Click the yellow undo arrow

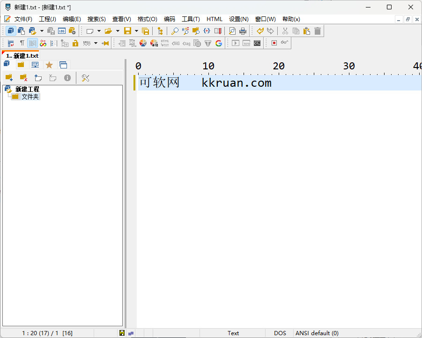point(260,30)
